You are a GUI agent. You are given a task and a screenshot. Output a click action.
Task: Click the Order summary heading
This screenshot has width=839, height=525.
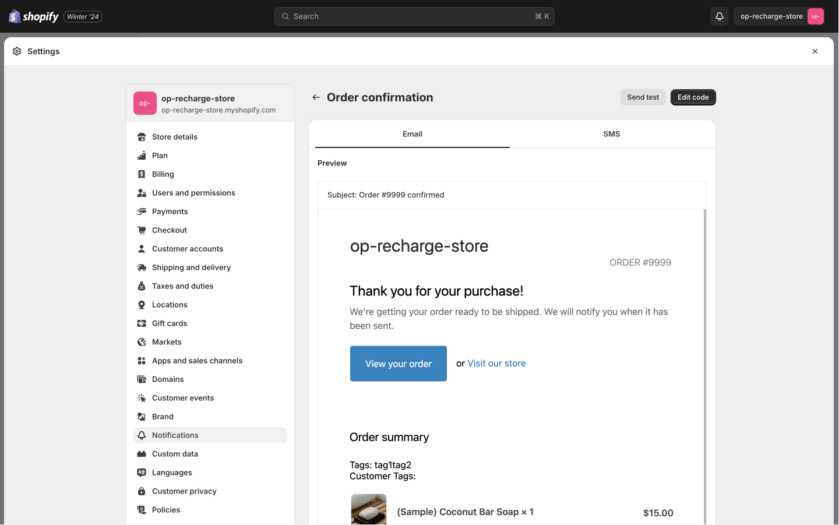click(x=389, y=438)
